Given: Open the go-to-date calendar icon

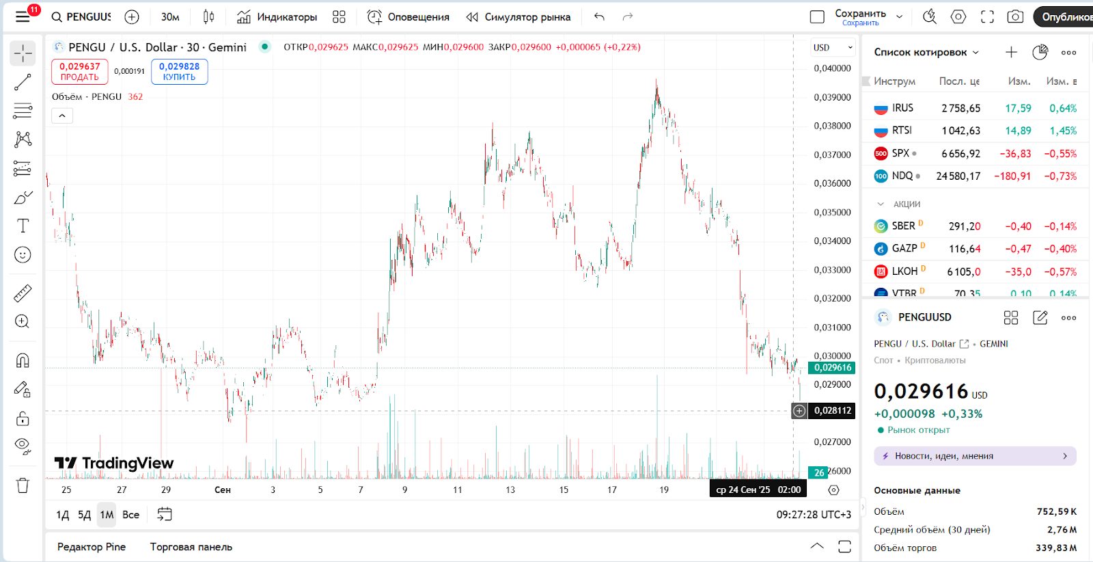Looking at the screenshot, I should click(165, 514).
